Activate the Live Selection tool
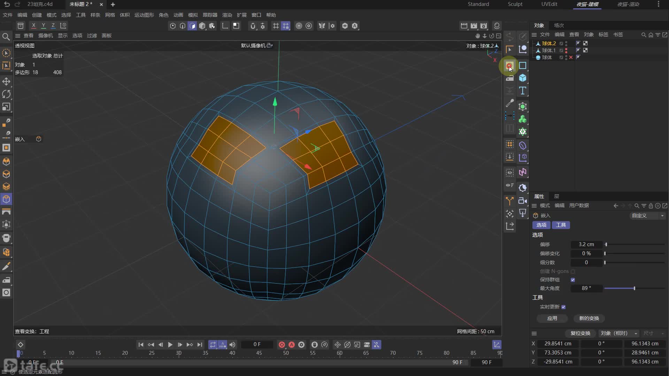 point(6,53)
